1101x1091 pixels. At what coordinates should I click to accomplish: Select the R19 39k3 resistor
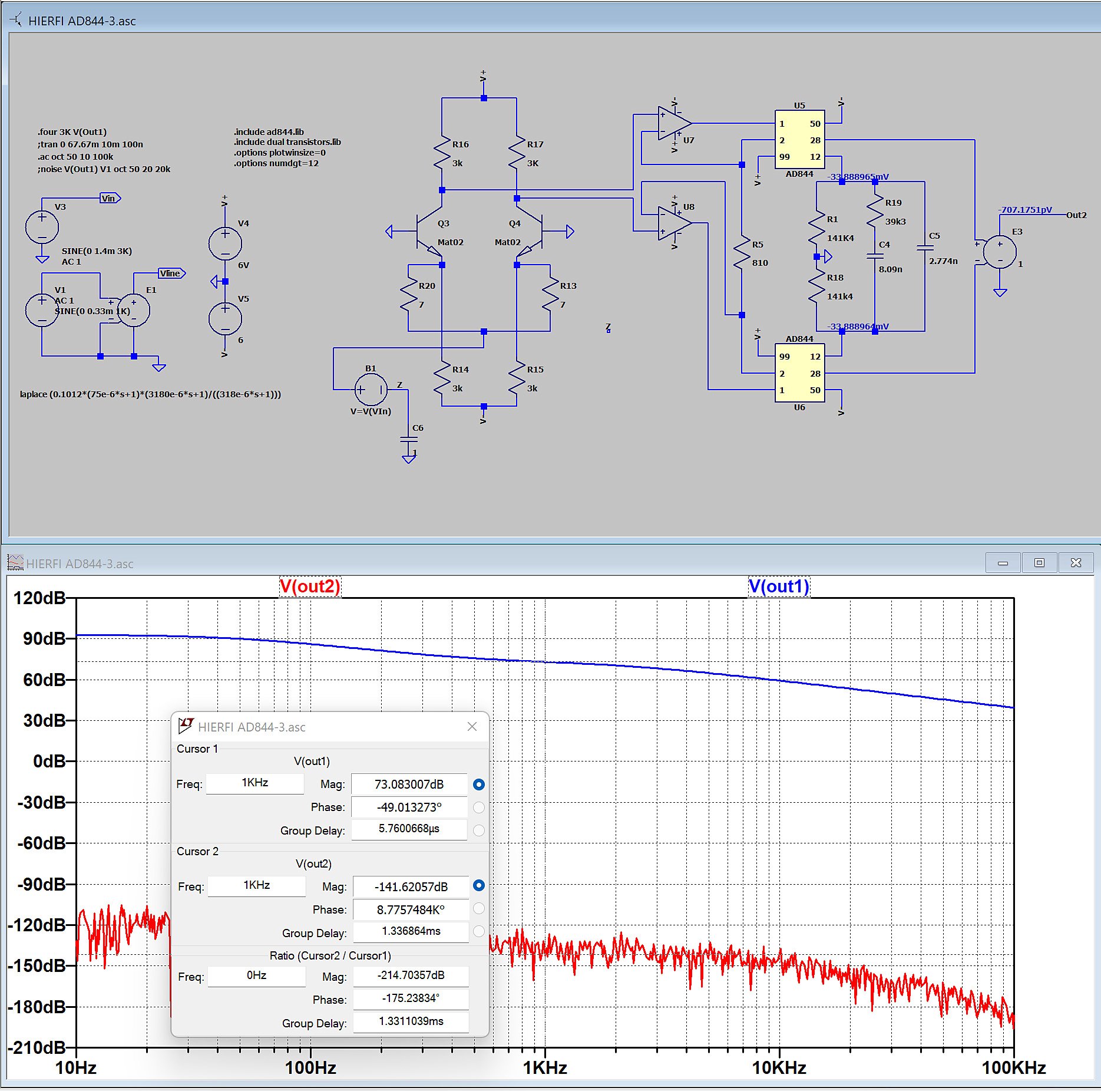coord(875,211)
